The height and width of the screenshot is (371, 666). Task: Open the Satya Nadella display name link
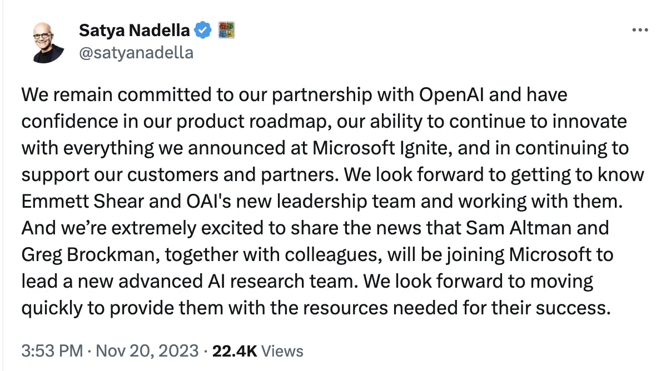[x=134, y=30]
